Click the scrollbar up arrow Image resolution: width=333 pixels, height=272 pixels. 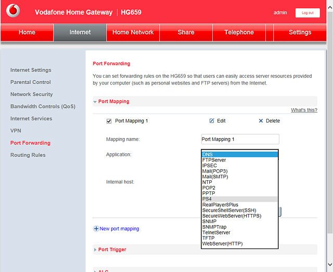330,8
